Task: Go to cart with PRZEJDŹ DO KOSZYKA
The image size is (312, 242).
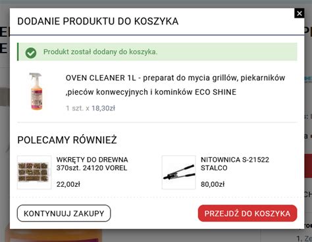Action: point(247,214)
